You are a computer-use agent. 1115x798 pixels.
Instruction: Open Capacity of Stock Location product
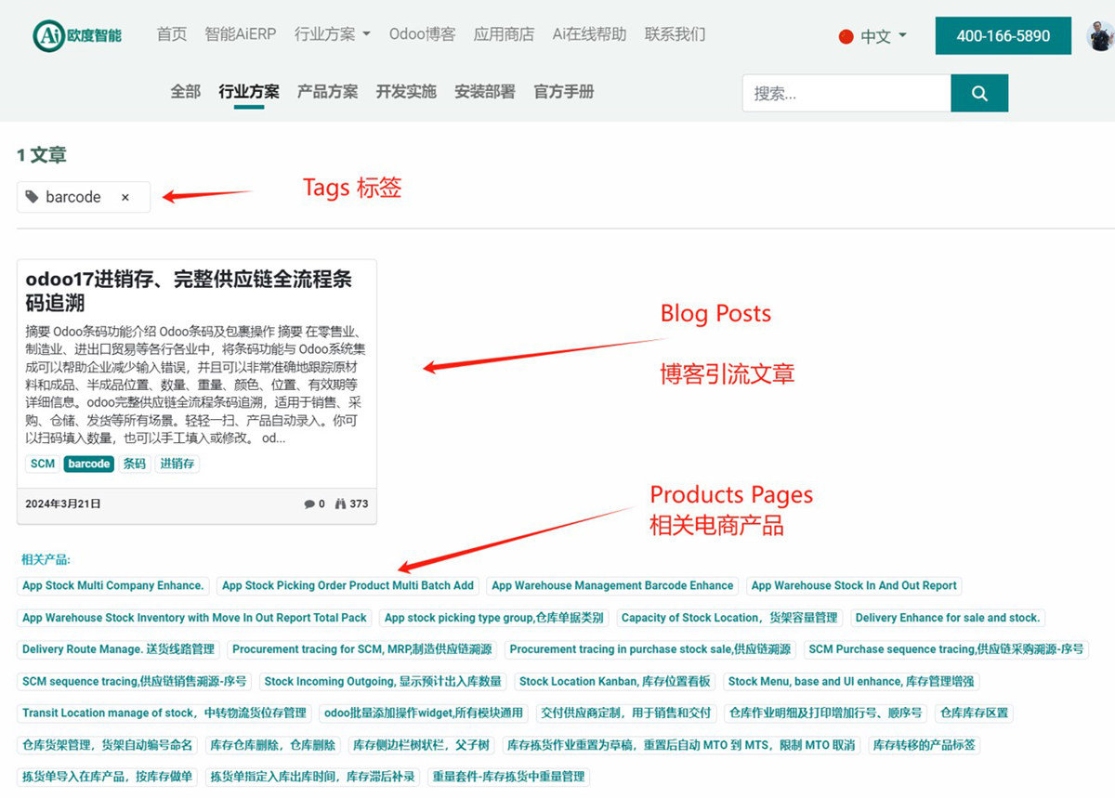tap(729, 617)
